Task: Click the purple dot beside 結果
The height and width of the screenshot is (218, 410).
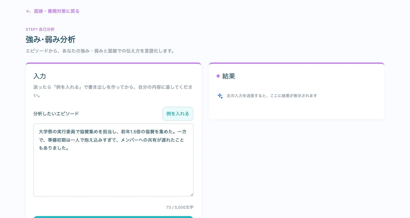Action: (218, 76)
